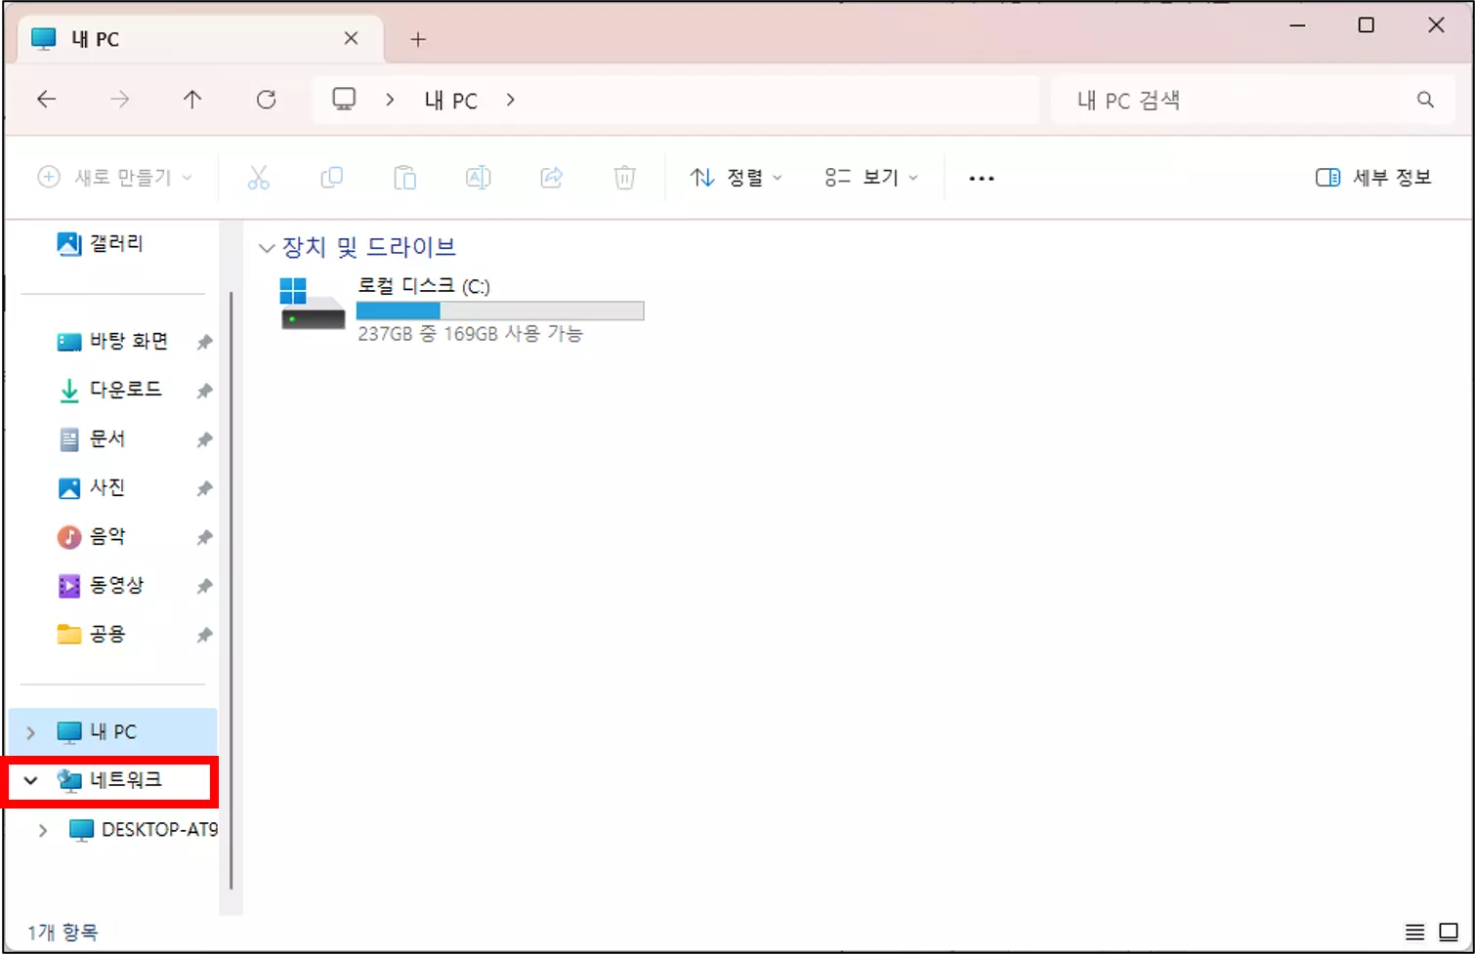The width and height of the screenshot is (1475, 954).
Task: Click the Rename icon in toolbar
Action: (x=479, y=178)
